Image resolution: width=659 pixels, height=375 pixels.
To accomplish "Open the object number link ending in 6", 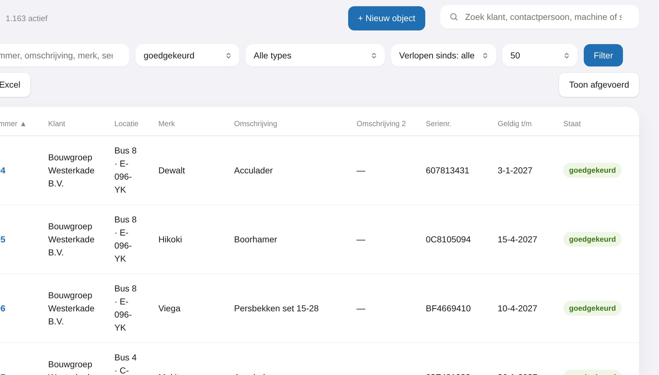I will coord(3,308).
